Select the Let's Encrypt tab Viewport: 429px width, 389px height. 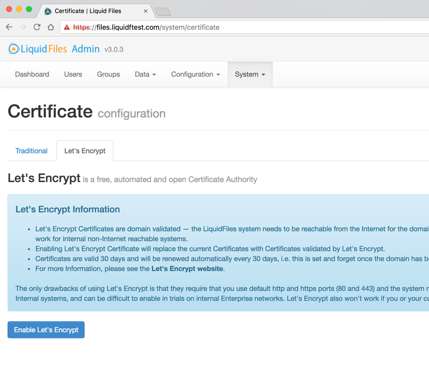pyautogui.click(x=85, y=151)
